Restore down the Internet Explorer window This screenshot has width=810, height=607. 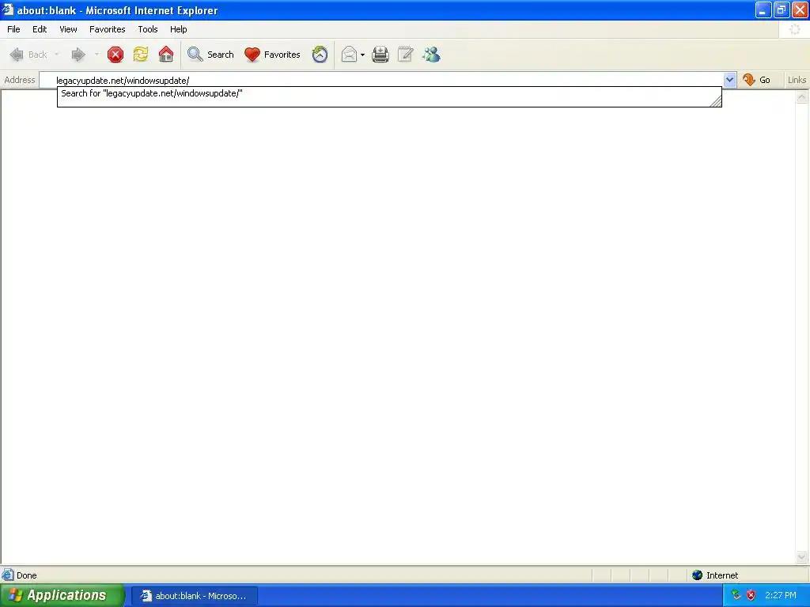click(x=781, y=9)
